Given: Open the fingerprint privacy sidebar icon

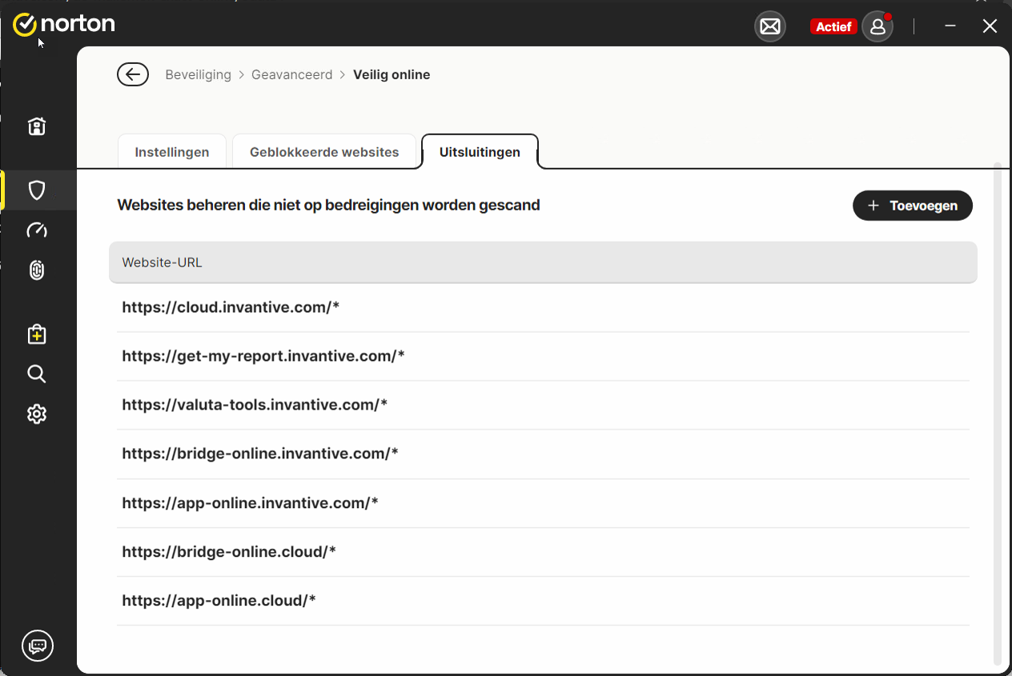Looking at the screenshot, I should (37, 270).
